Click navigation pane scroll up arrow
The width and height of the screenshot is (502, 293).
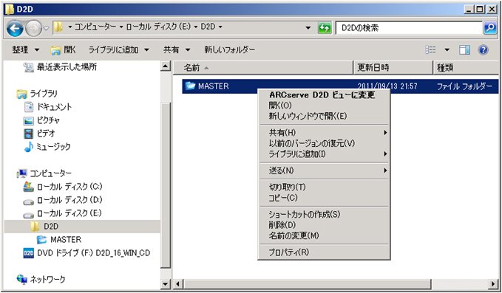tap(166, 66)
